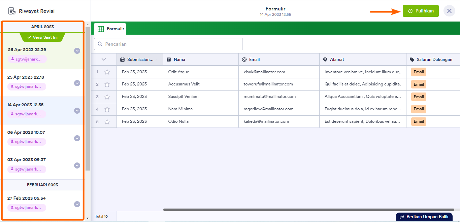Expand the 14 Apr 2023 12.55 revision
This screenshot has width=460, height=222.
tap(77, 111)
